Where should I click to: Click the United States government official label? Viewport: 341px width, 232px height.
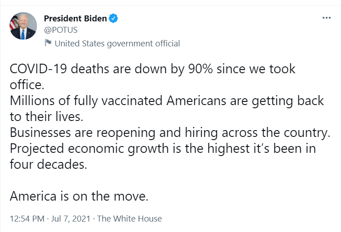pos(117,43)
